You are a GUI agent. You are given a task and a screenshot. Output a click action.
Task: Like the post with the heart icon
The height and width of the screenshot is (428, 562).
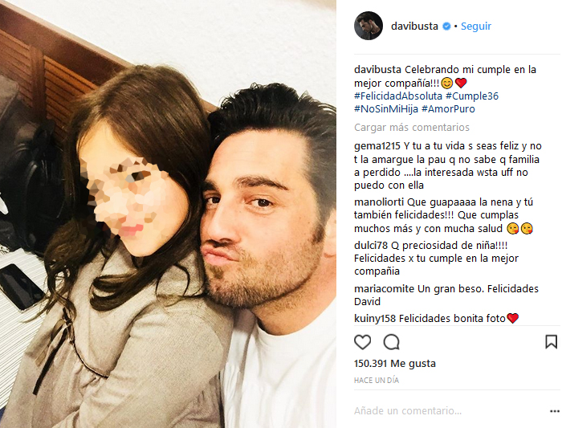362,342
